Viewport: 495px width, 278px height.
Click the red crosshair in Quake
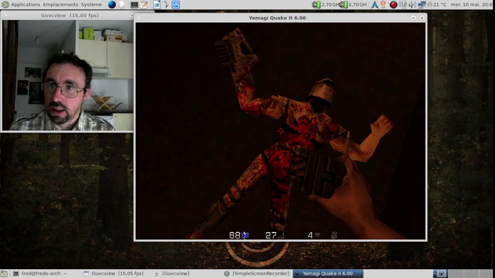(280, 131)
